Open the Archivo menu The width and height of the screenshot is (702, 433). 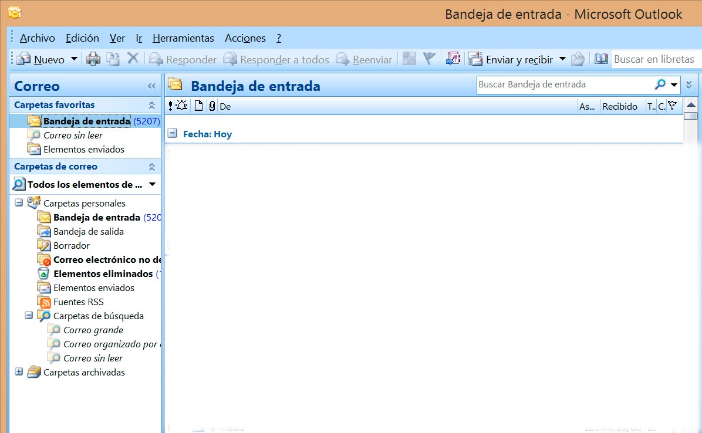pos(37,38)
